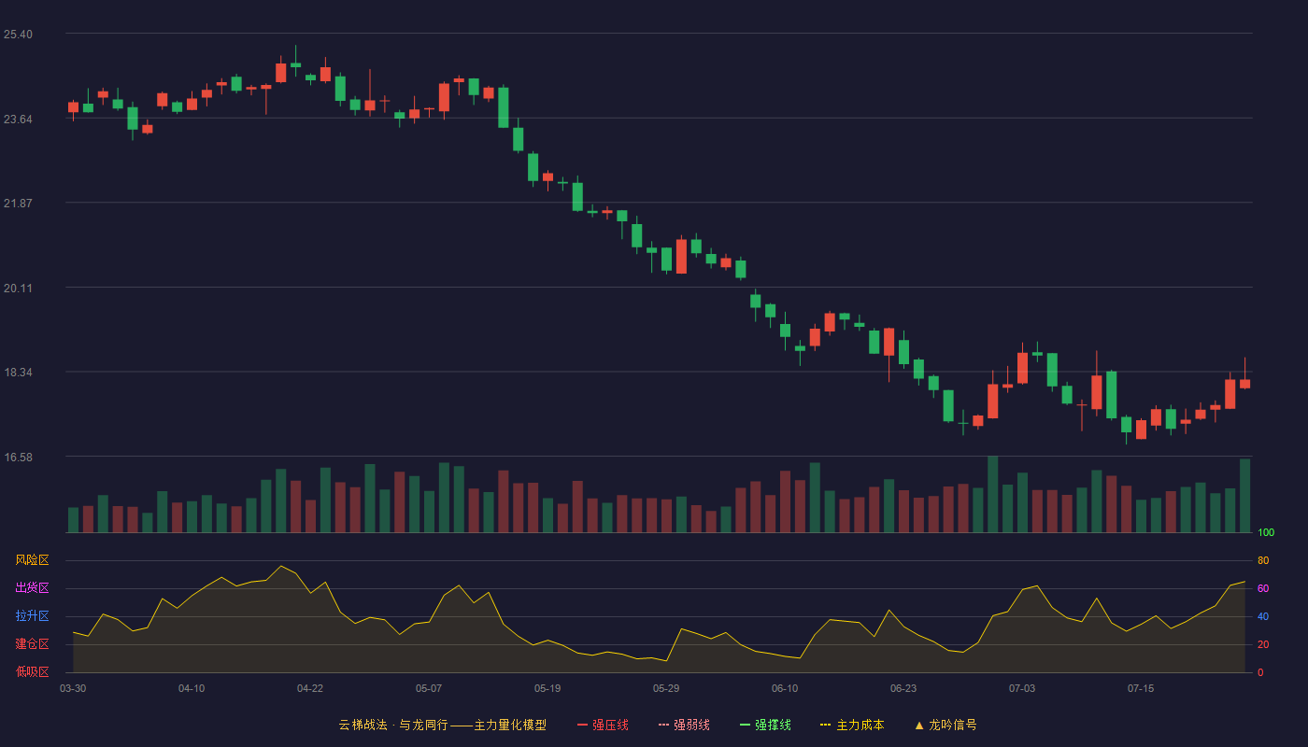This screenshot has height=747, width=1308.
Task: Toggle the 龙吟信号 triangle legend marker
Action: [x=945, y=725]
